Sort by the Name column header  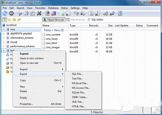coord(55,26)
